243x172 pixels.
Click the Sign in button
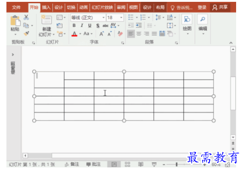coord(202,7)
